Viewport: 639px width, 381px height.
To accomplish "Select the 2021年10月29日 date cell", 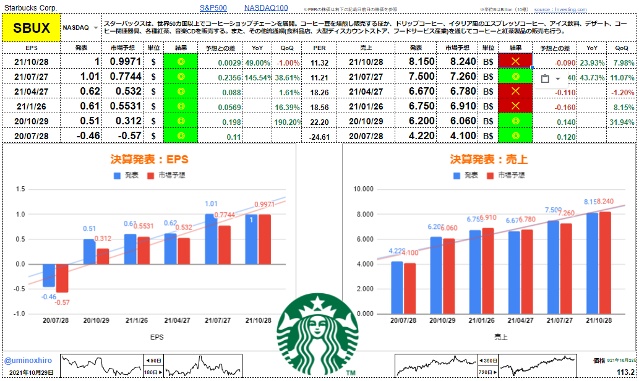I will (32, 372).
